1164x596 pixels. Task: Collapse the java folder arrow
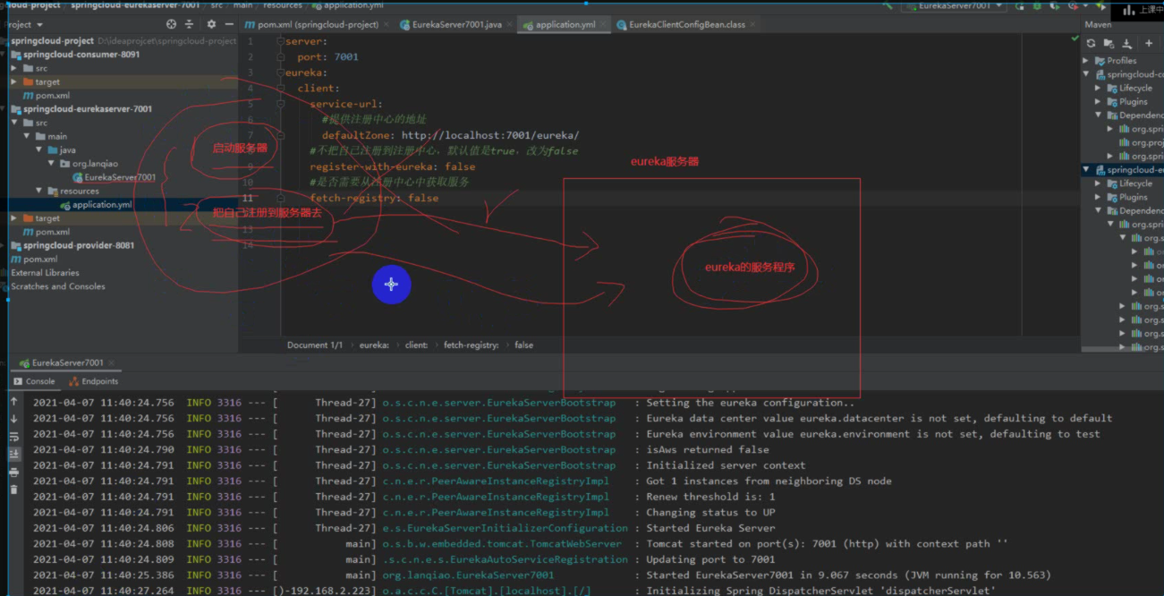[39, 150]
